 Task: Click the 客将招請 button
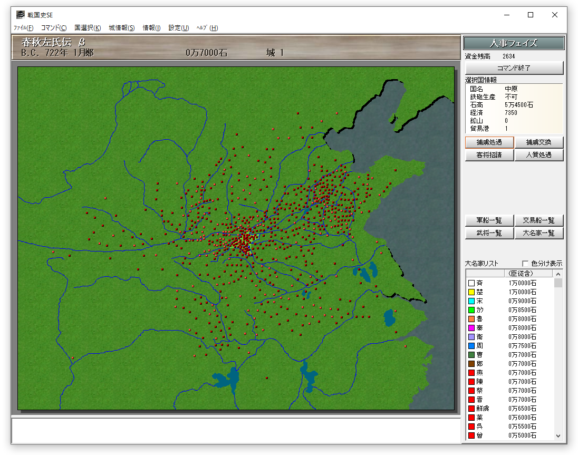pyautogui.click(x=489, y=155)
